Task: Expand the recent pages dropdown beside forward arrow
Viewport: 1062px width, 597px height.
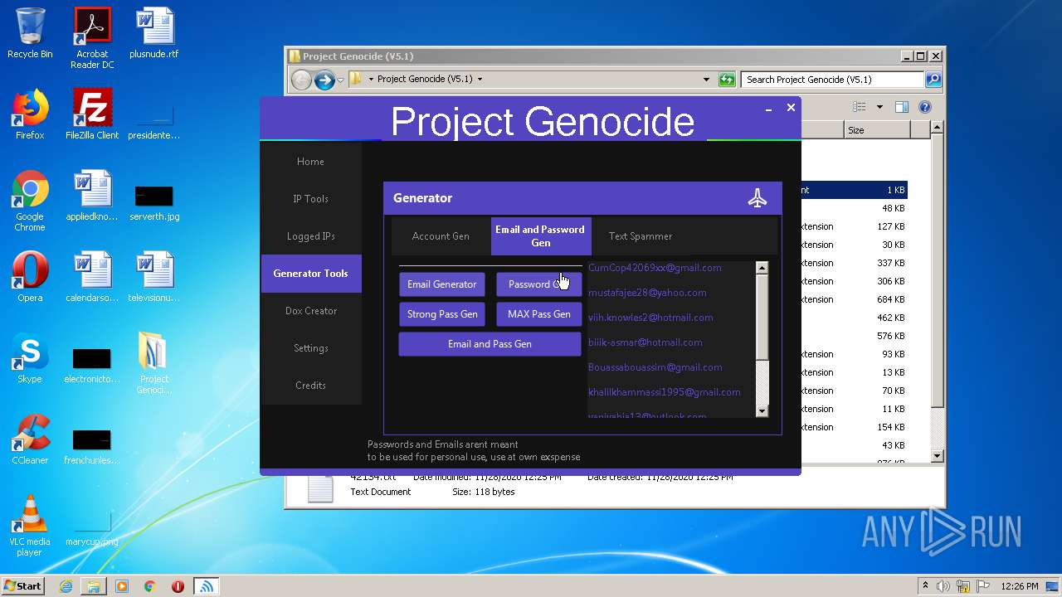Action: (x=340, y=80)
